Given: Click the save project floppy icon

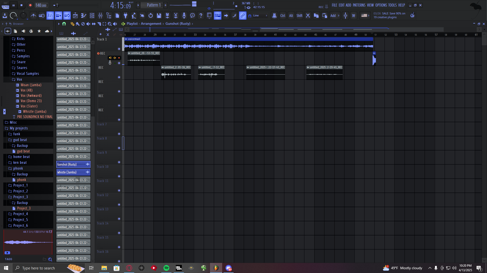Looking at the screenshot, I should [159, 16].
